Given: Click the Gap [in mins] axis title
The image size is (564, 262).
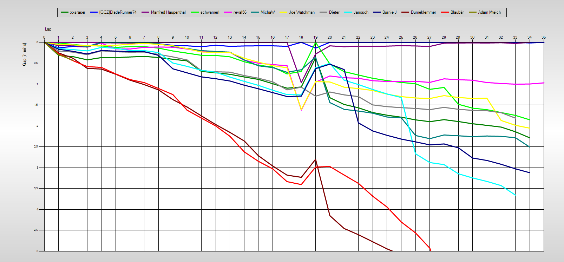Looking at the screenshot, I should [24, 54].
